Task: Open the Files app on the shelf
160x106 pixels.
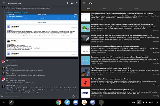Action: coord(76,102)
